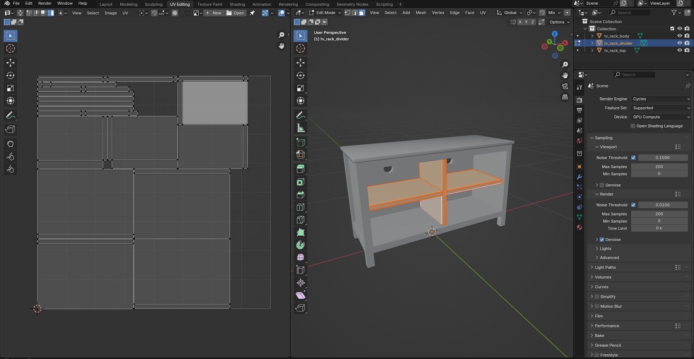The image size is (694, 359).
Task: Select the Inset Faces tool
Action: [300, 182]
